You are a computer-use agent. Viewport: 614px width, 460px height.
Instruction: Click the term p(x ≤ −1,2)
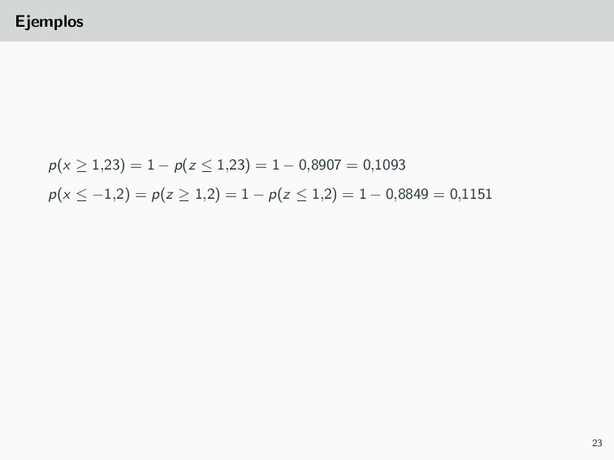point(89,194)
